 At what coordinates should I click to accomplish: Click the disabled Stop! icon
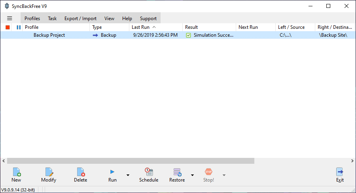click(208, 172)
